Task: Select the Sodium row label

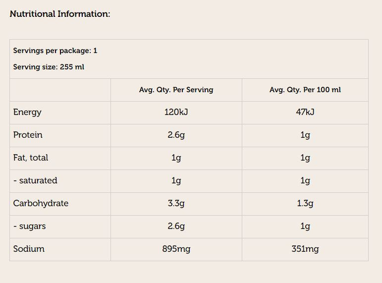Action: click(x=29, y=249)
